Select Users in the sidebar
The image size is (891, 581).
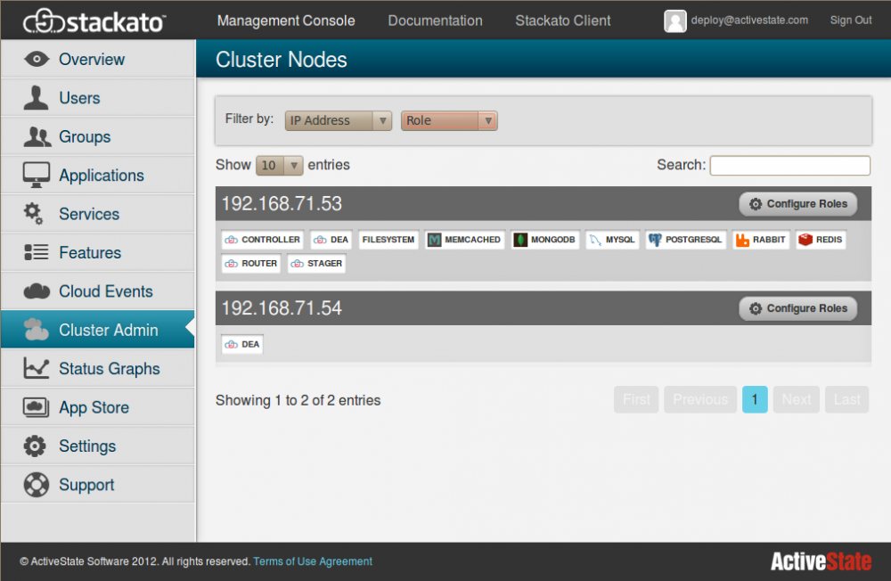(98, 98)
